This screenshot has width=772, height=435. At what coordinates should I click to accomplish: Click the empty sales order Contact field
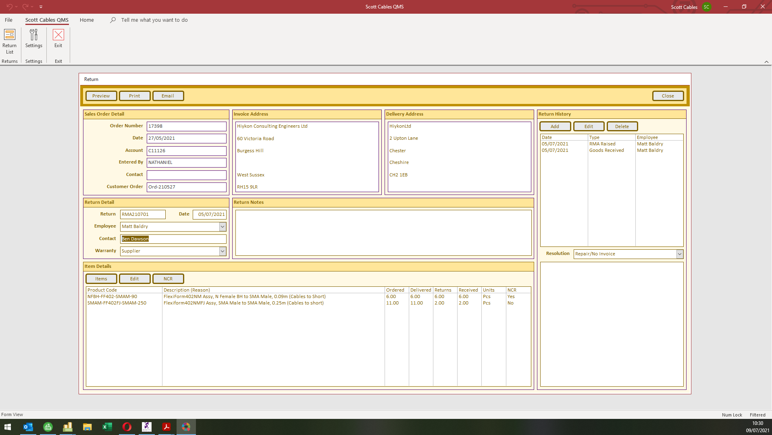tap(186, 175)
